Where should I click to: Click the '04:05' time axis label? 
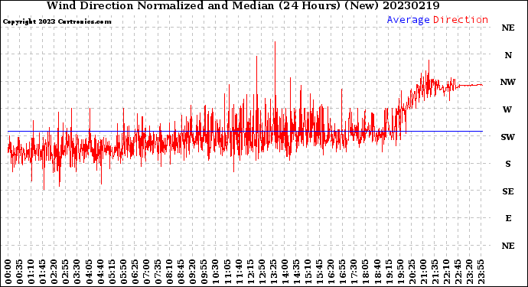89,272
